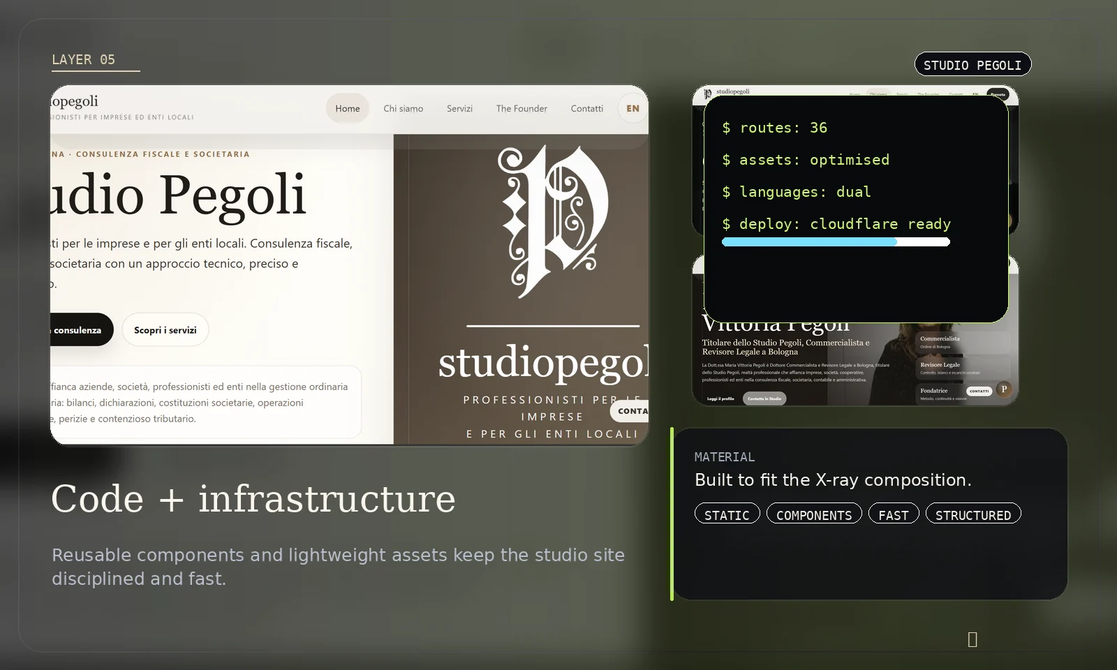Open Contatti in the large preview's navigation bar

click(x=587, y=108)
